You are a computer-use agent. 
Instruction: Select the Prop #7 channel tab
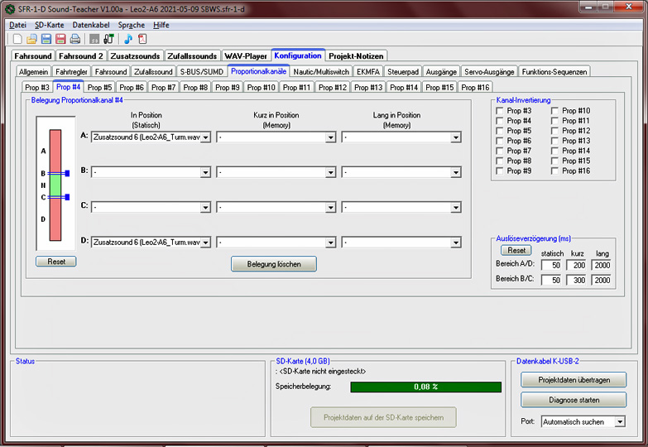163,87
